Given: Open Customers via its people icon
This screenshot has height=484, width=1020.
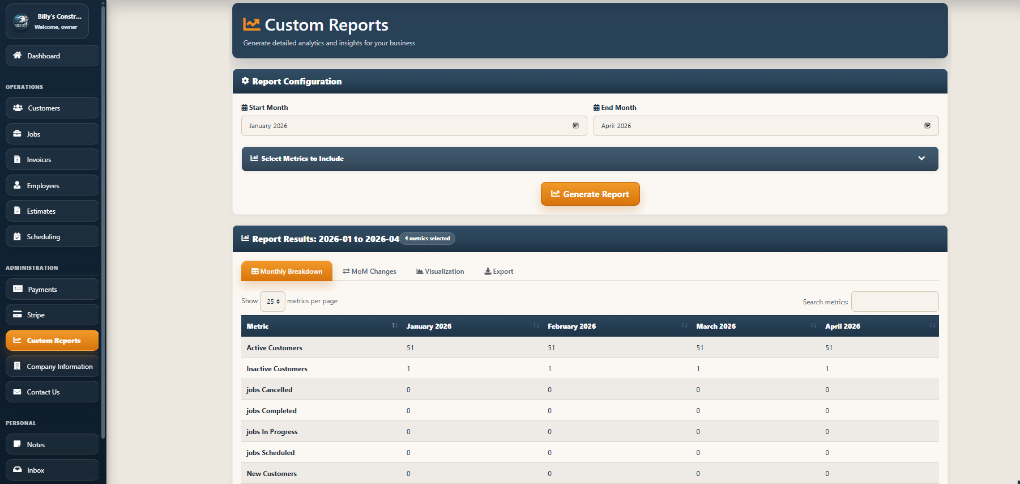Looking at the screenshot, I should 18,108.
